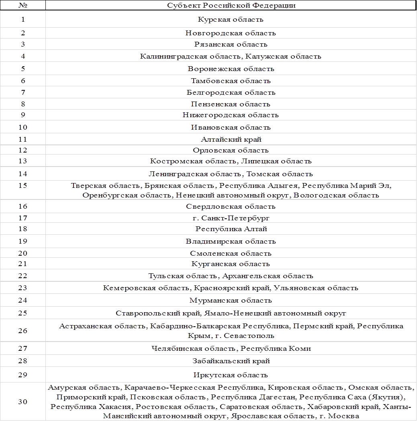
Task: Select the 'Ивановская область' cell
Action: point(231,127)
